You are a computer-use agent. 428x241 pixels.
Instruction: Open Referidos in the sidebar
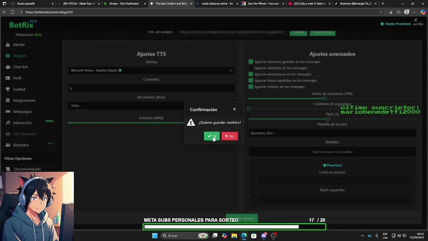(21, 145)
